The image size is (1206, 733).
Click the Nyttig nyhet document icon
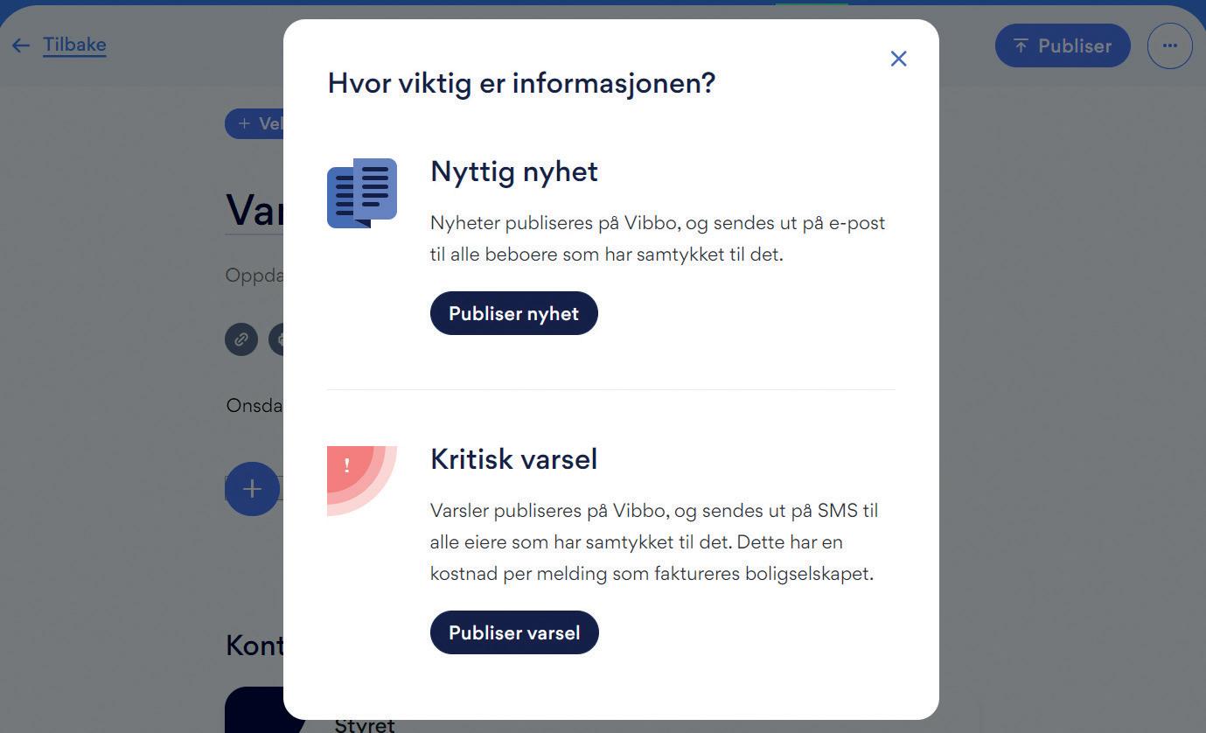click(362, 193)
